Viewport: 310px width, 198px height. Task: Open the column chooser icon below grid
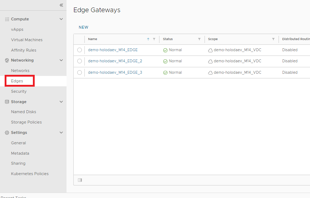coord(80,180)
